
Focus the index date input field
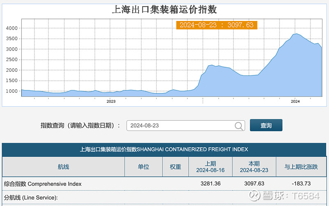(x=186, y=126)
